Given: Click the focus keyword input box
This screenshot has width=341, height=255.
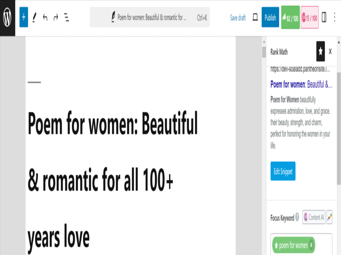Looking at the screenshot, I should coord(301,244).
